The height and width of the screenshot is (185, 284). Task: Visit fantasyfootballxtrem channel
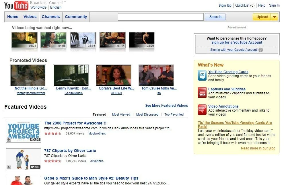(x=31, y=93)
